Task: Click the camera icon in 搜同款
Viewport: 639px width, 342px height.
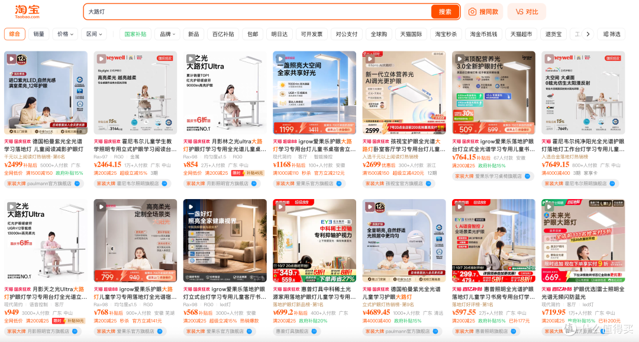Action: click(472, 12)
